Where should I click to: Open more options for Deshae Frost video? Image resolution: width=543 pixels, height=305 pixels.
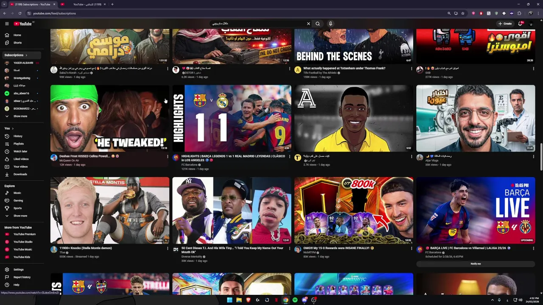(x=168, y=157)
